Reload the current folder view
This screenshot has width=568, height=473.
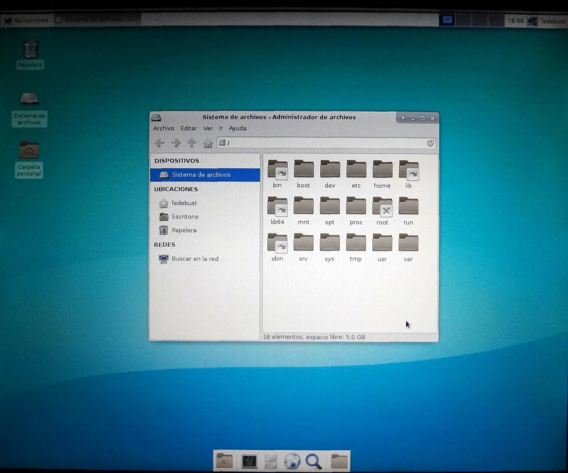pos(430,143)
